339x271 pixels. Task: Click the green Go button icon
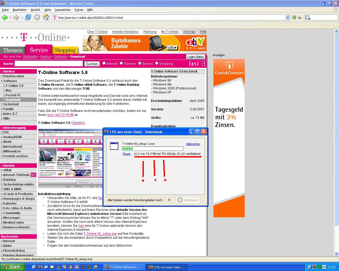coord(294,17)
